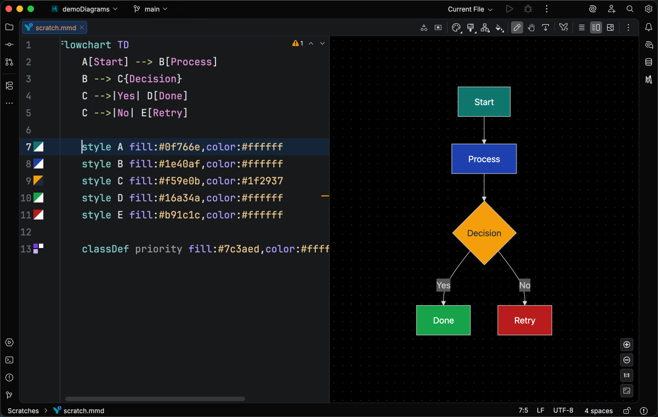Screen dimensions: 658x417
Task: Switch to editor and preview split view
Action: 596,27
